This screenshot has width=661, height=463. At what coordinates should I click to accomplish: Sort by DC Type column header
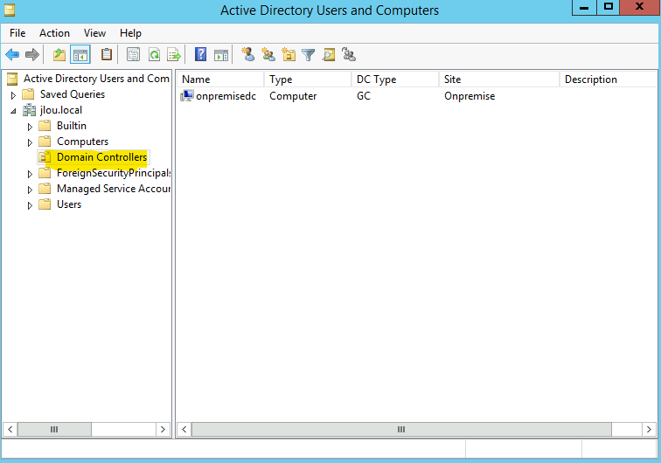[x=395, y=79]
